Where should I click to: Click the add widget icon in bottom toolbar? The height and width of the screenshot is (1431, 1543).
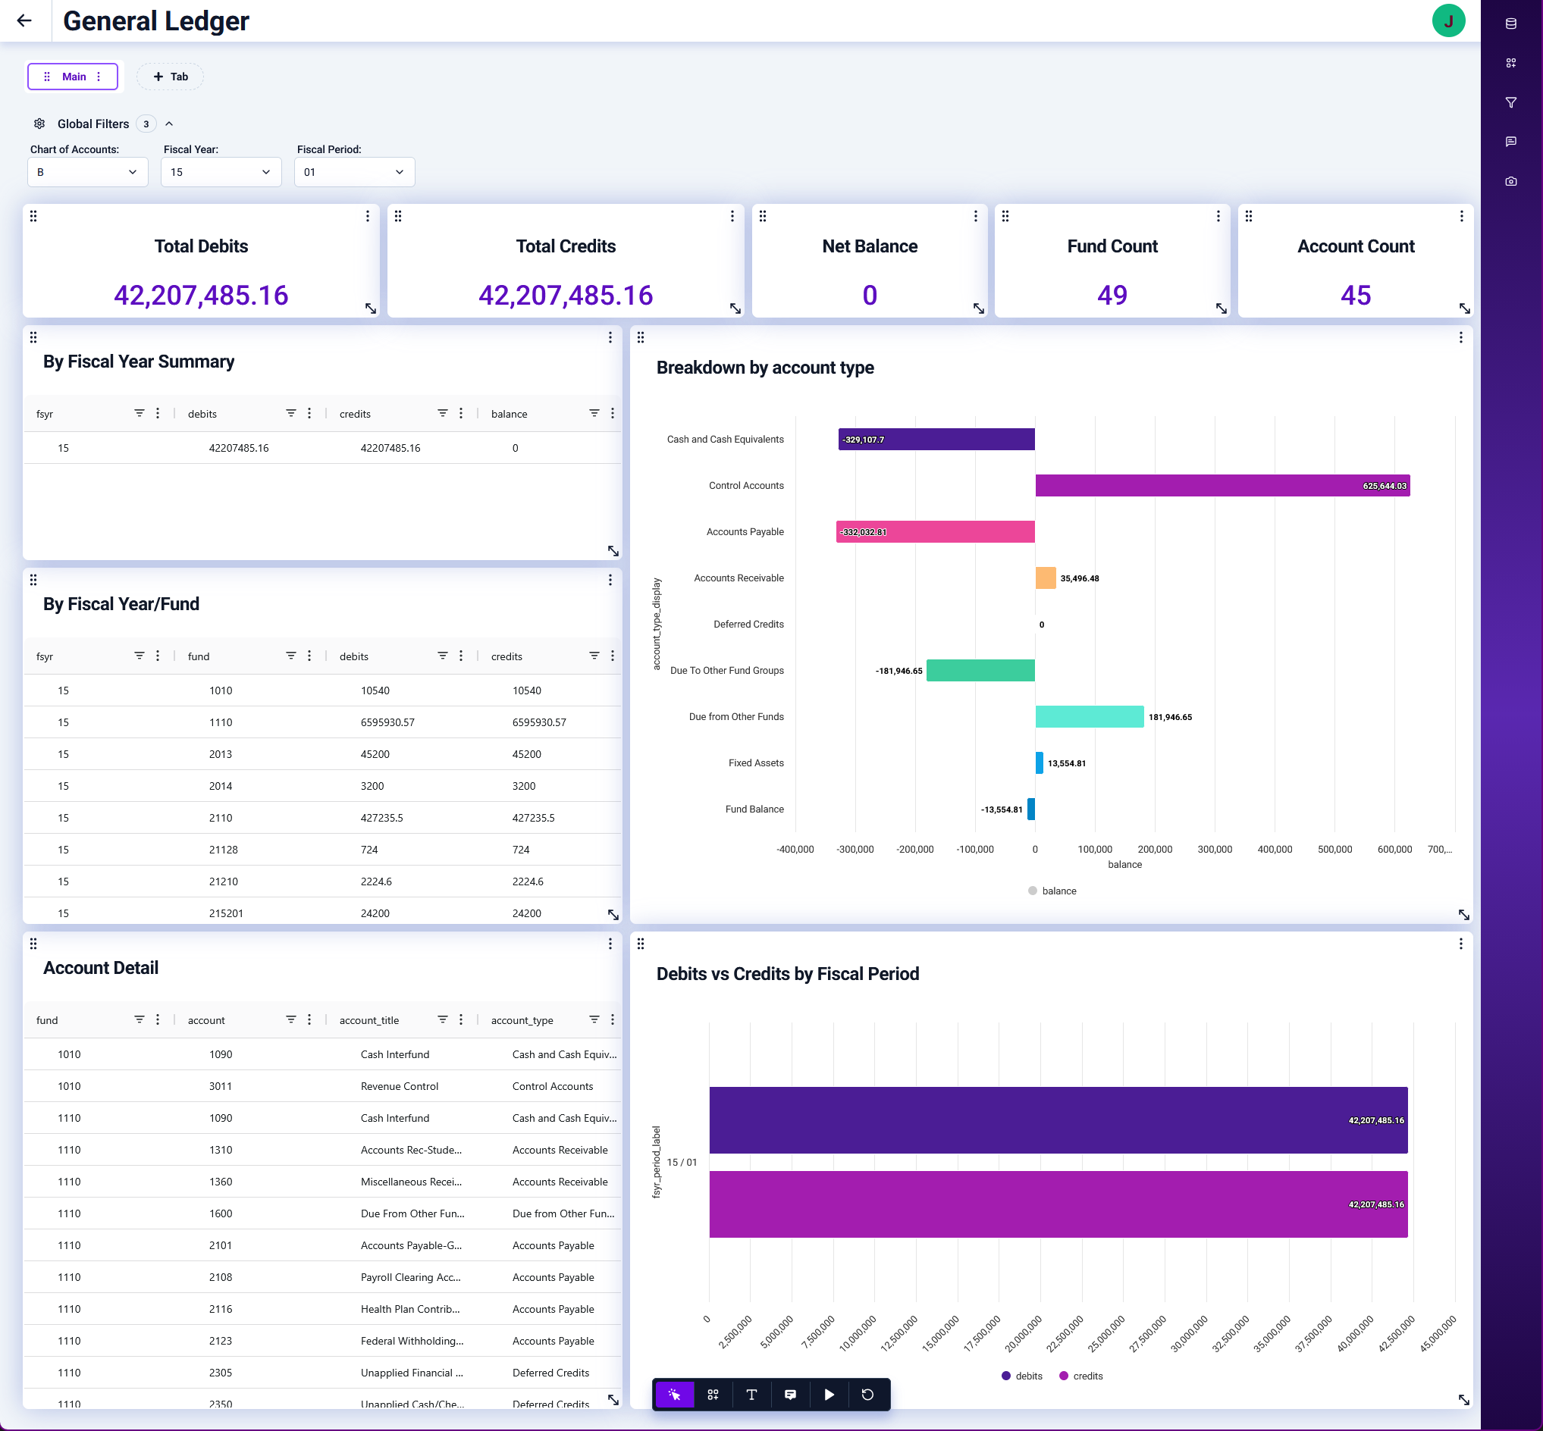[713, 1394]
